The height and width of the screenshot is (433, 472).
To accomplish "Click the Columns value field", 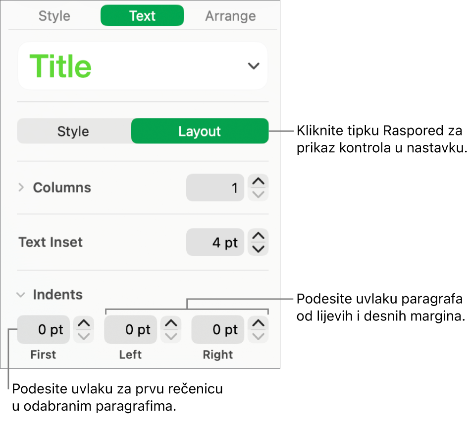I will pos(215,187).
